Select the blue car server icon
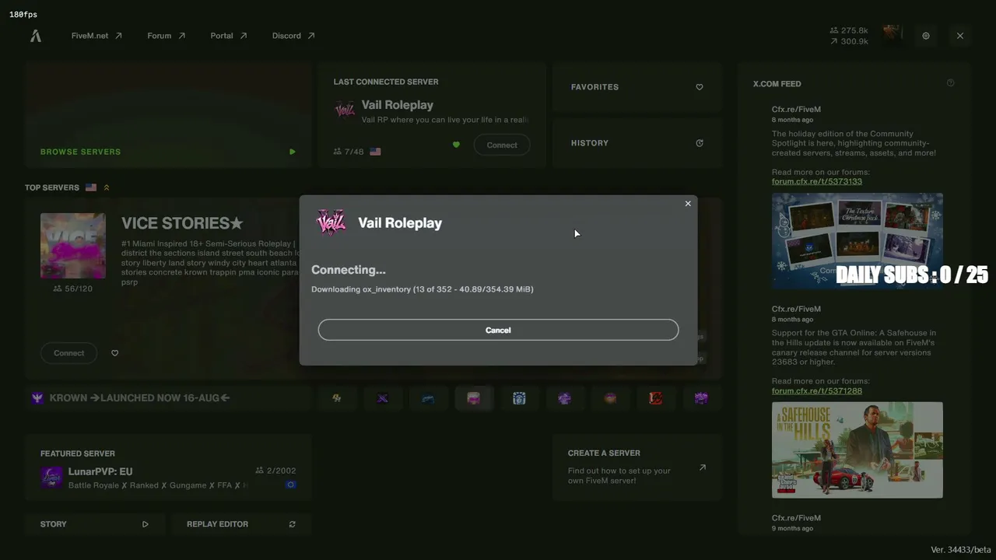This screenshot has height=560, width=996. point(428,398)
